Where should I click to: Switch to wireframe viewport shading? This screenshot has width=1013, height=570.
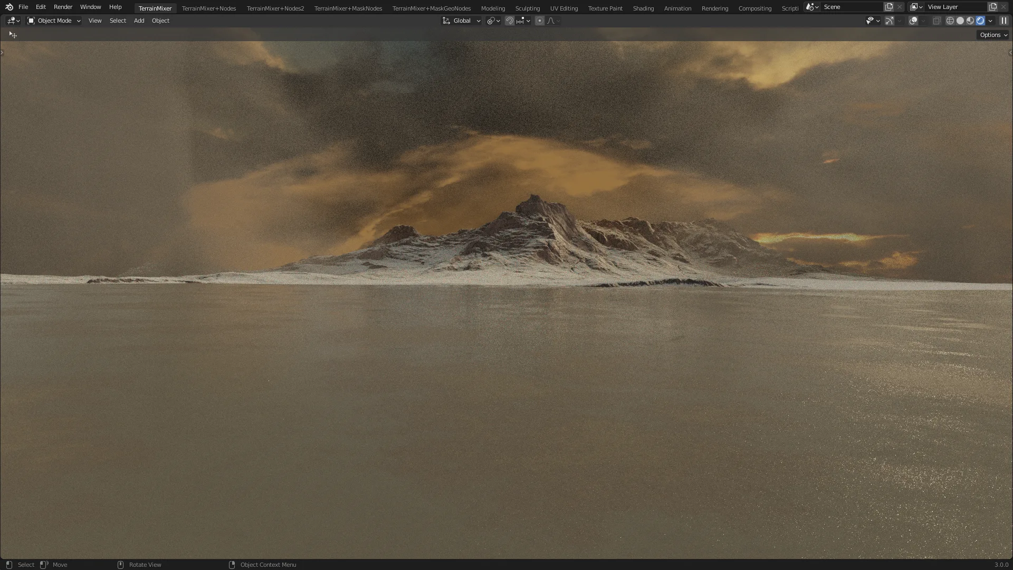coord(950,21)
